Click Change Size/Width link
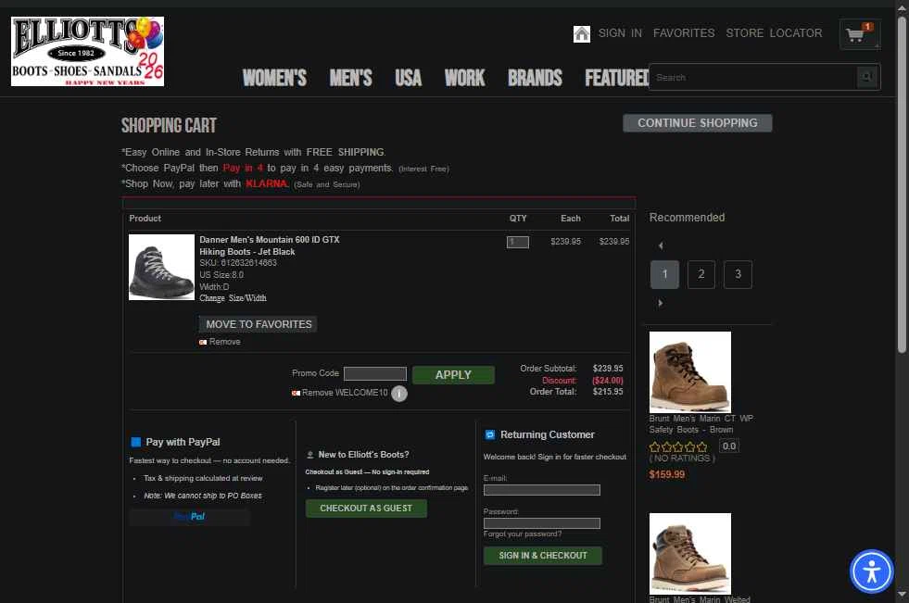Screen dimensions: 909x603 tap(234, 297)
